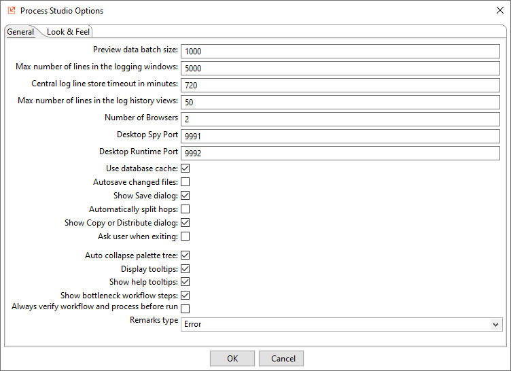Image resolution: width=511 pixels, height=371 pixels.
Task: Enable Autosave changed files
Action: (185, 182)
